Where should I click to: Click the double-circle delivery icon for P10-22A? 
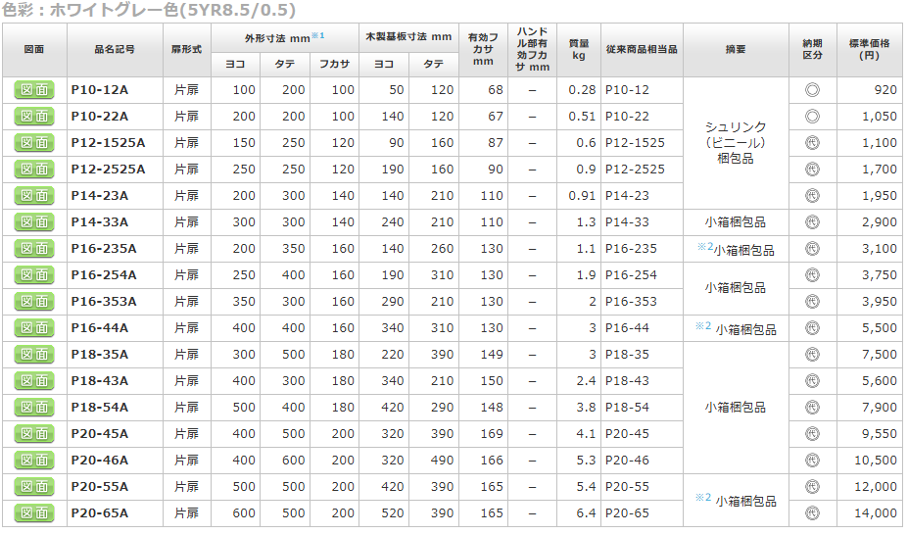point(812,117)
